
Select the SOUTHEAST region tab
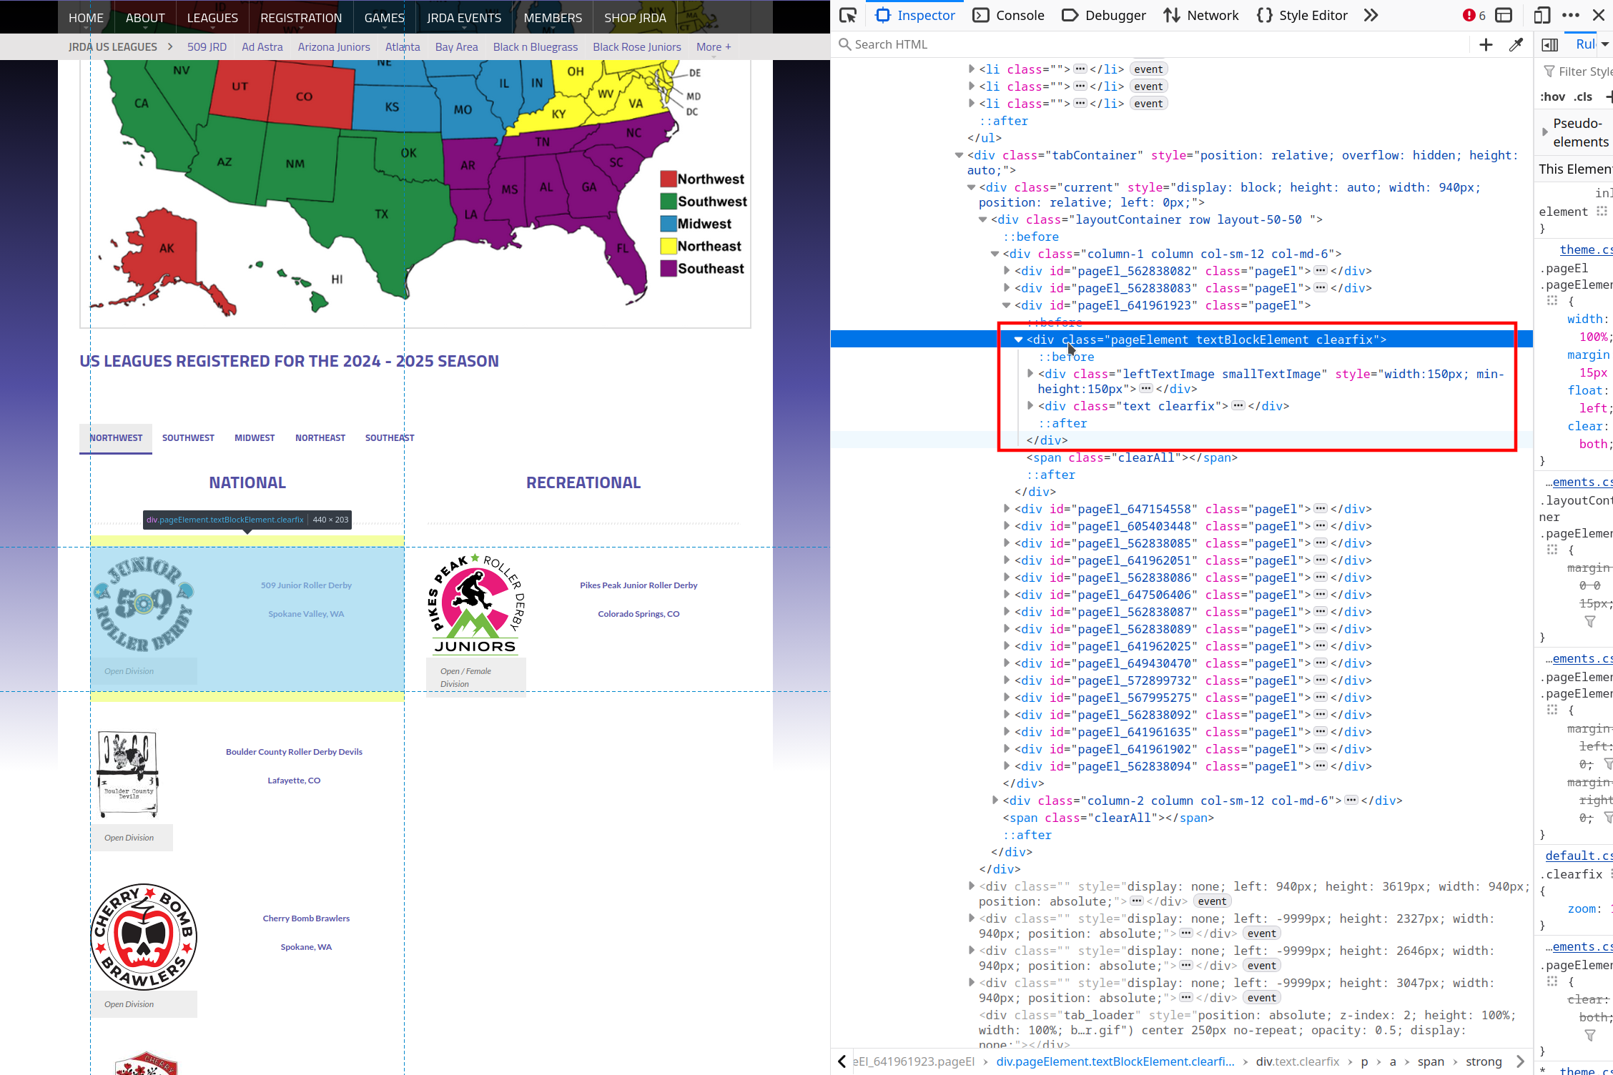(390, 438)
